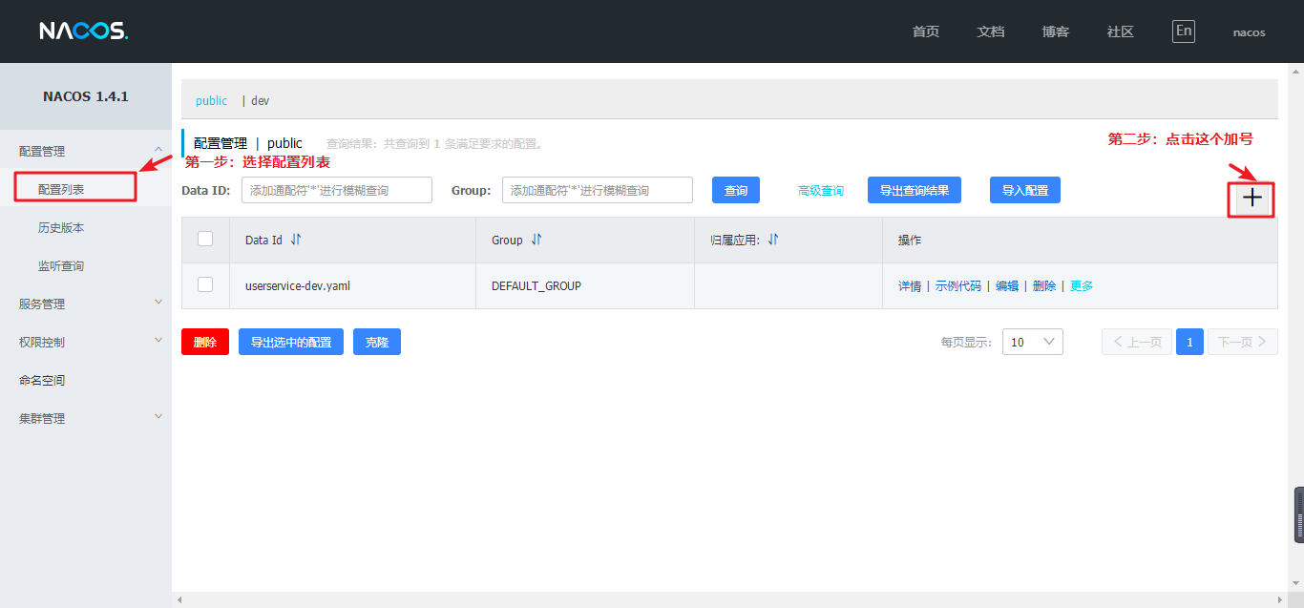Click the plus icon to add configuration
The width and height of the screenshot is (1304, 608).
[x=1252, y=198]
